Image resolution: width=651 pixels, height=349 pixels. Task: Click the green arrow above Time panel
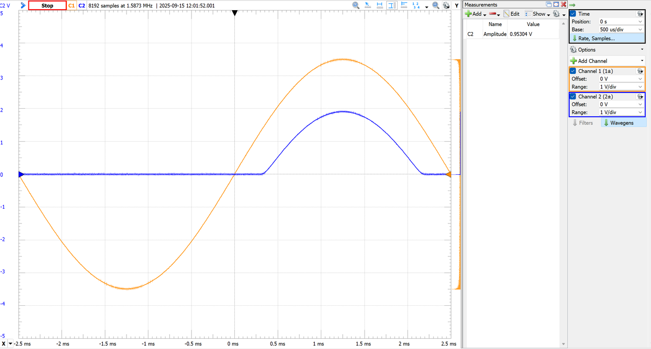click(572, 5)
